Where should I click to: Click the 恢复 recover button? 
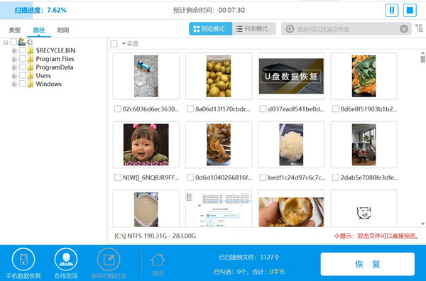coord(368,264)
